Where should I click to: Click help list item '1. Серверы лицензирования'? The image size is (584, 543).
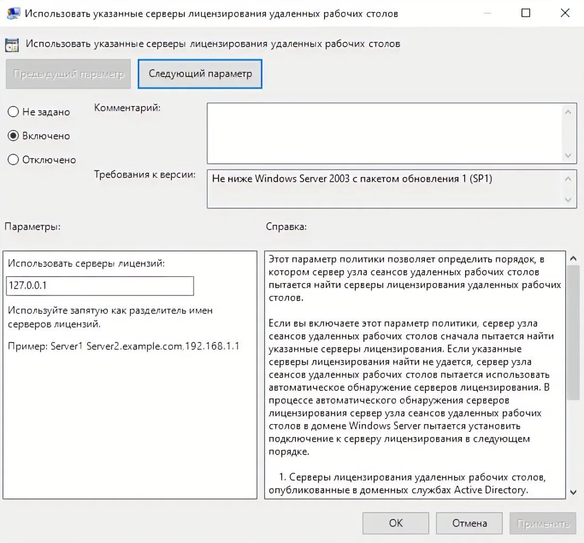(x=407, y=484)
